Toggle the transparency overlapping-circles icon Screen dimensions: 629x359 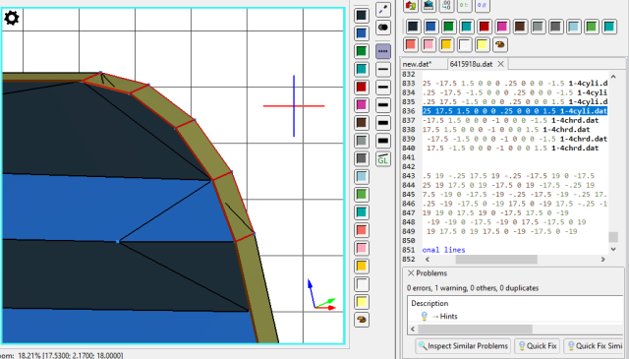[383, 28]
